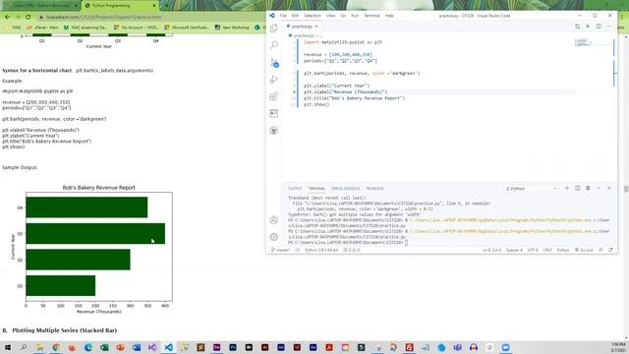Switch to the DEBUG CONSOLE tab
629x354 pixels.
click(x=345, y=189)
